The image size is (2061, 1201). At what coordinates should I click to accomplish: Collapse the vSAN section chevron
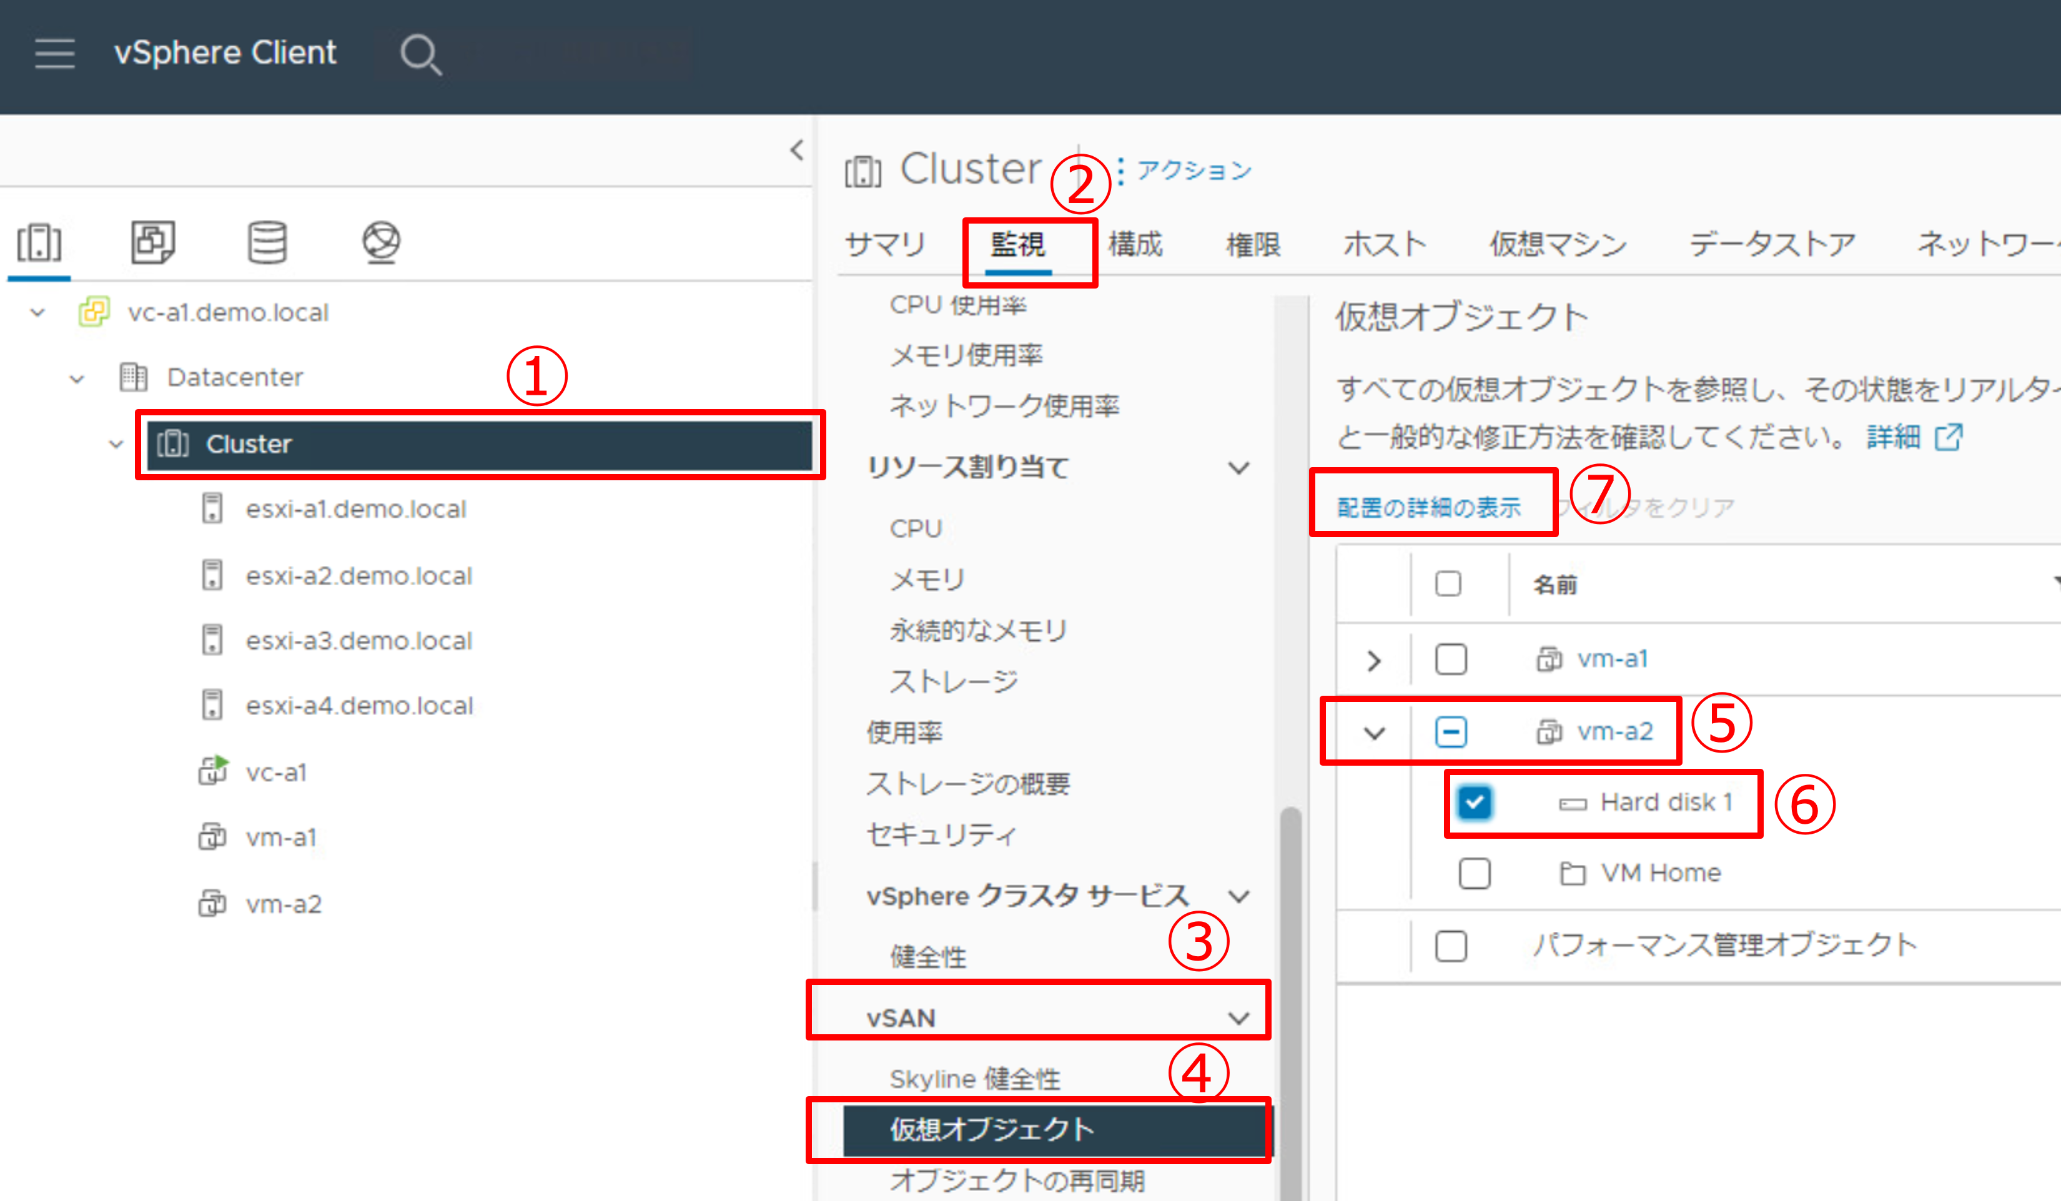point(1239,1019)
